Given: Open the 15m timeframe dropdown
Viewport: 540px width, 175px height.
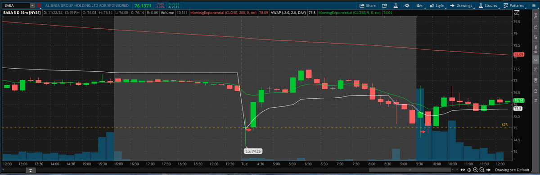Looking at the screenshot, I should tap(420, 6).
